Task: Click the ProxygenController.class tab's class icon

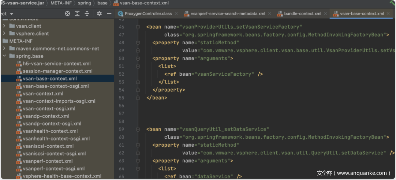Action: [120, 14]
